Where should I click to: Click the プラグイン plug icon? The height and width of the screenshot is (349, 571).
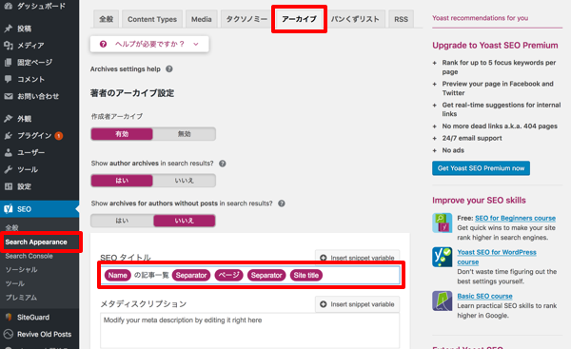tap(9, 135)
